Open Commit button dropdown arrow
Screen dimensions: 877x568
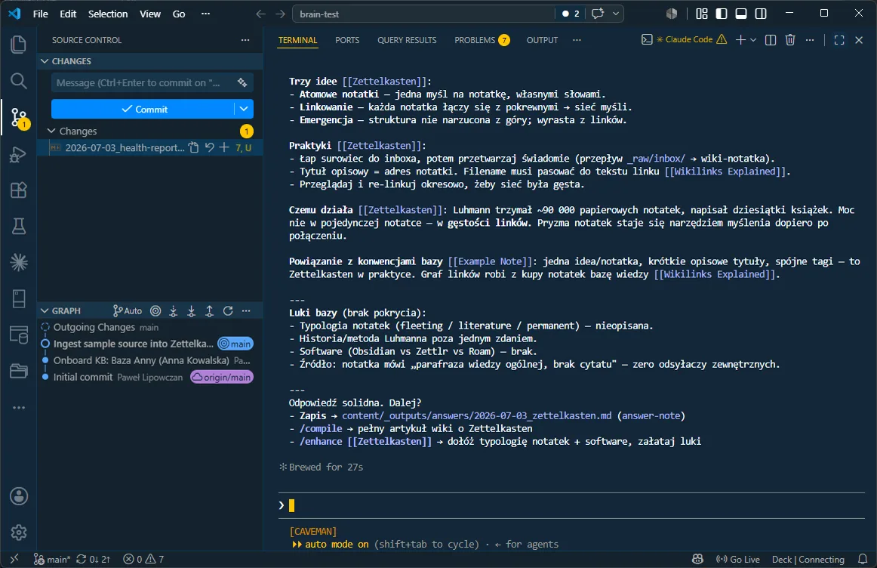coord(244,109)
